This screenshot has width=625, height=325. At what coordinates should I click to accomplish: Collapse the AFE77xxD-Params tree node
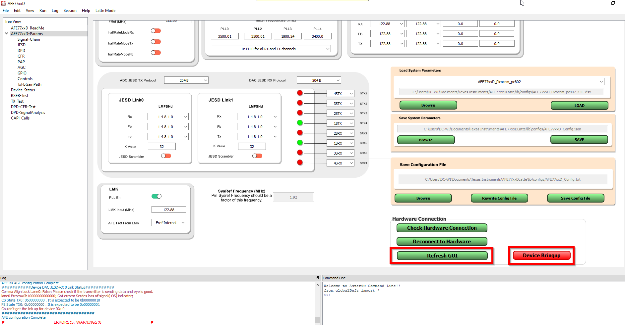(x=6, y=33)
